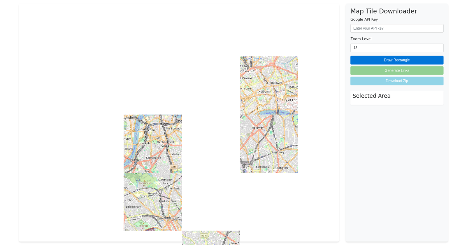Click the Selected Area panel heading
This screenshot has height=245, width=467.
pyautogui.click(x=371, y=96)
